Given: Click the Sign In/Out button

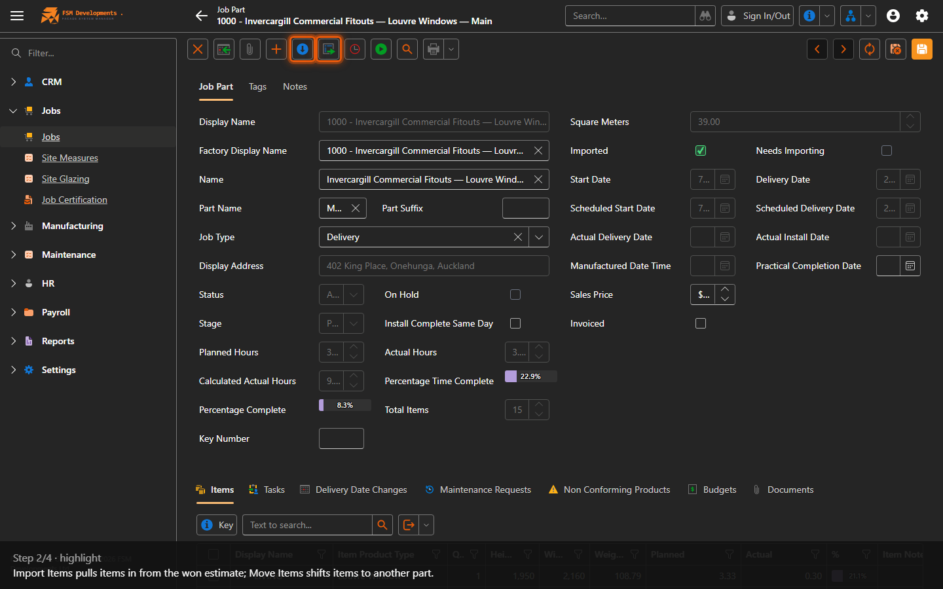Looking at the screenshot, I should 758,16.
